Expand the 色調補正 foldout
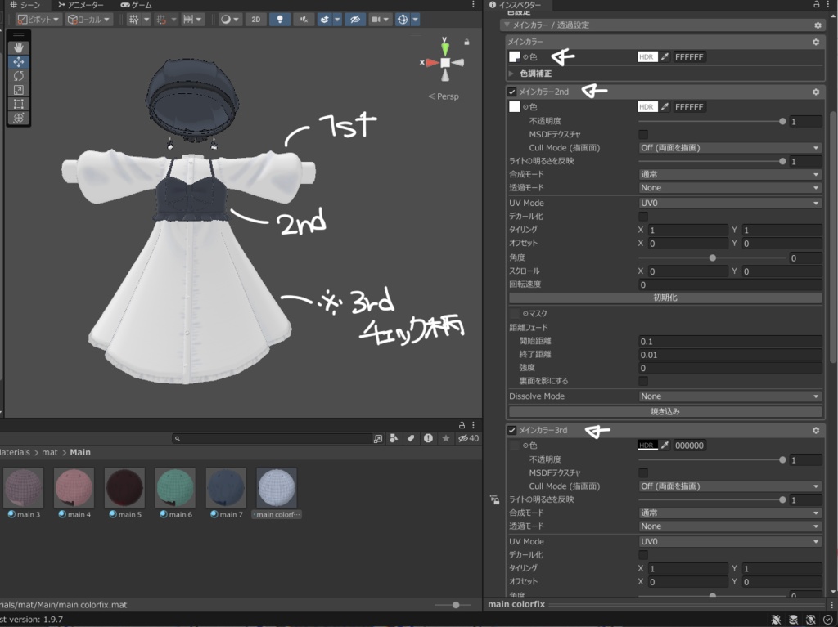Viewport: 838px width, 627px height. (x=512, y=74)
